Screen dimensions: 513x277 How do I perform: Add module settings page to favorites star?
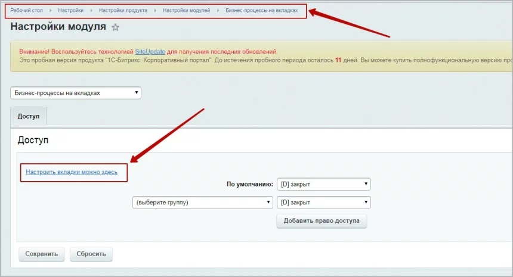pos(116,27)
